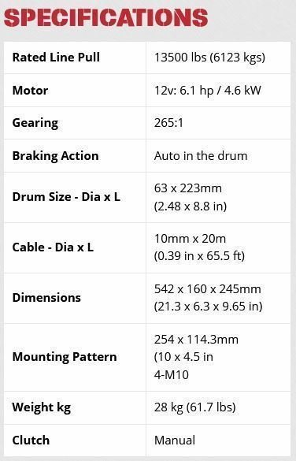Viewport: 296px width, 461px height.
Task: Select the Braking Action label
Action: pos(55,156)
